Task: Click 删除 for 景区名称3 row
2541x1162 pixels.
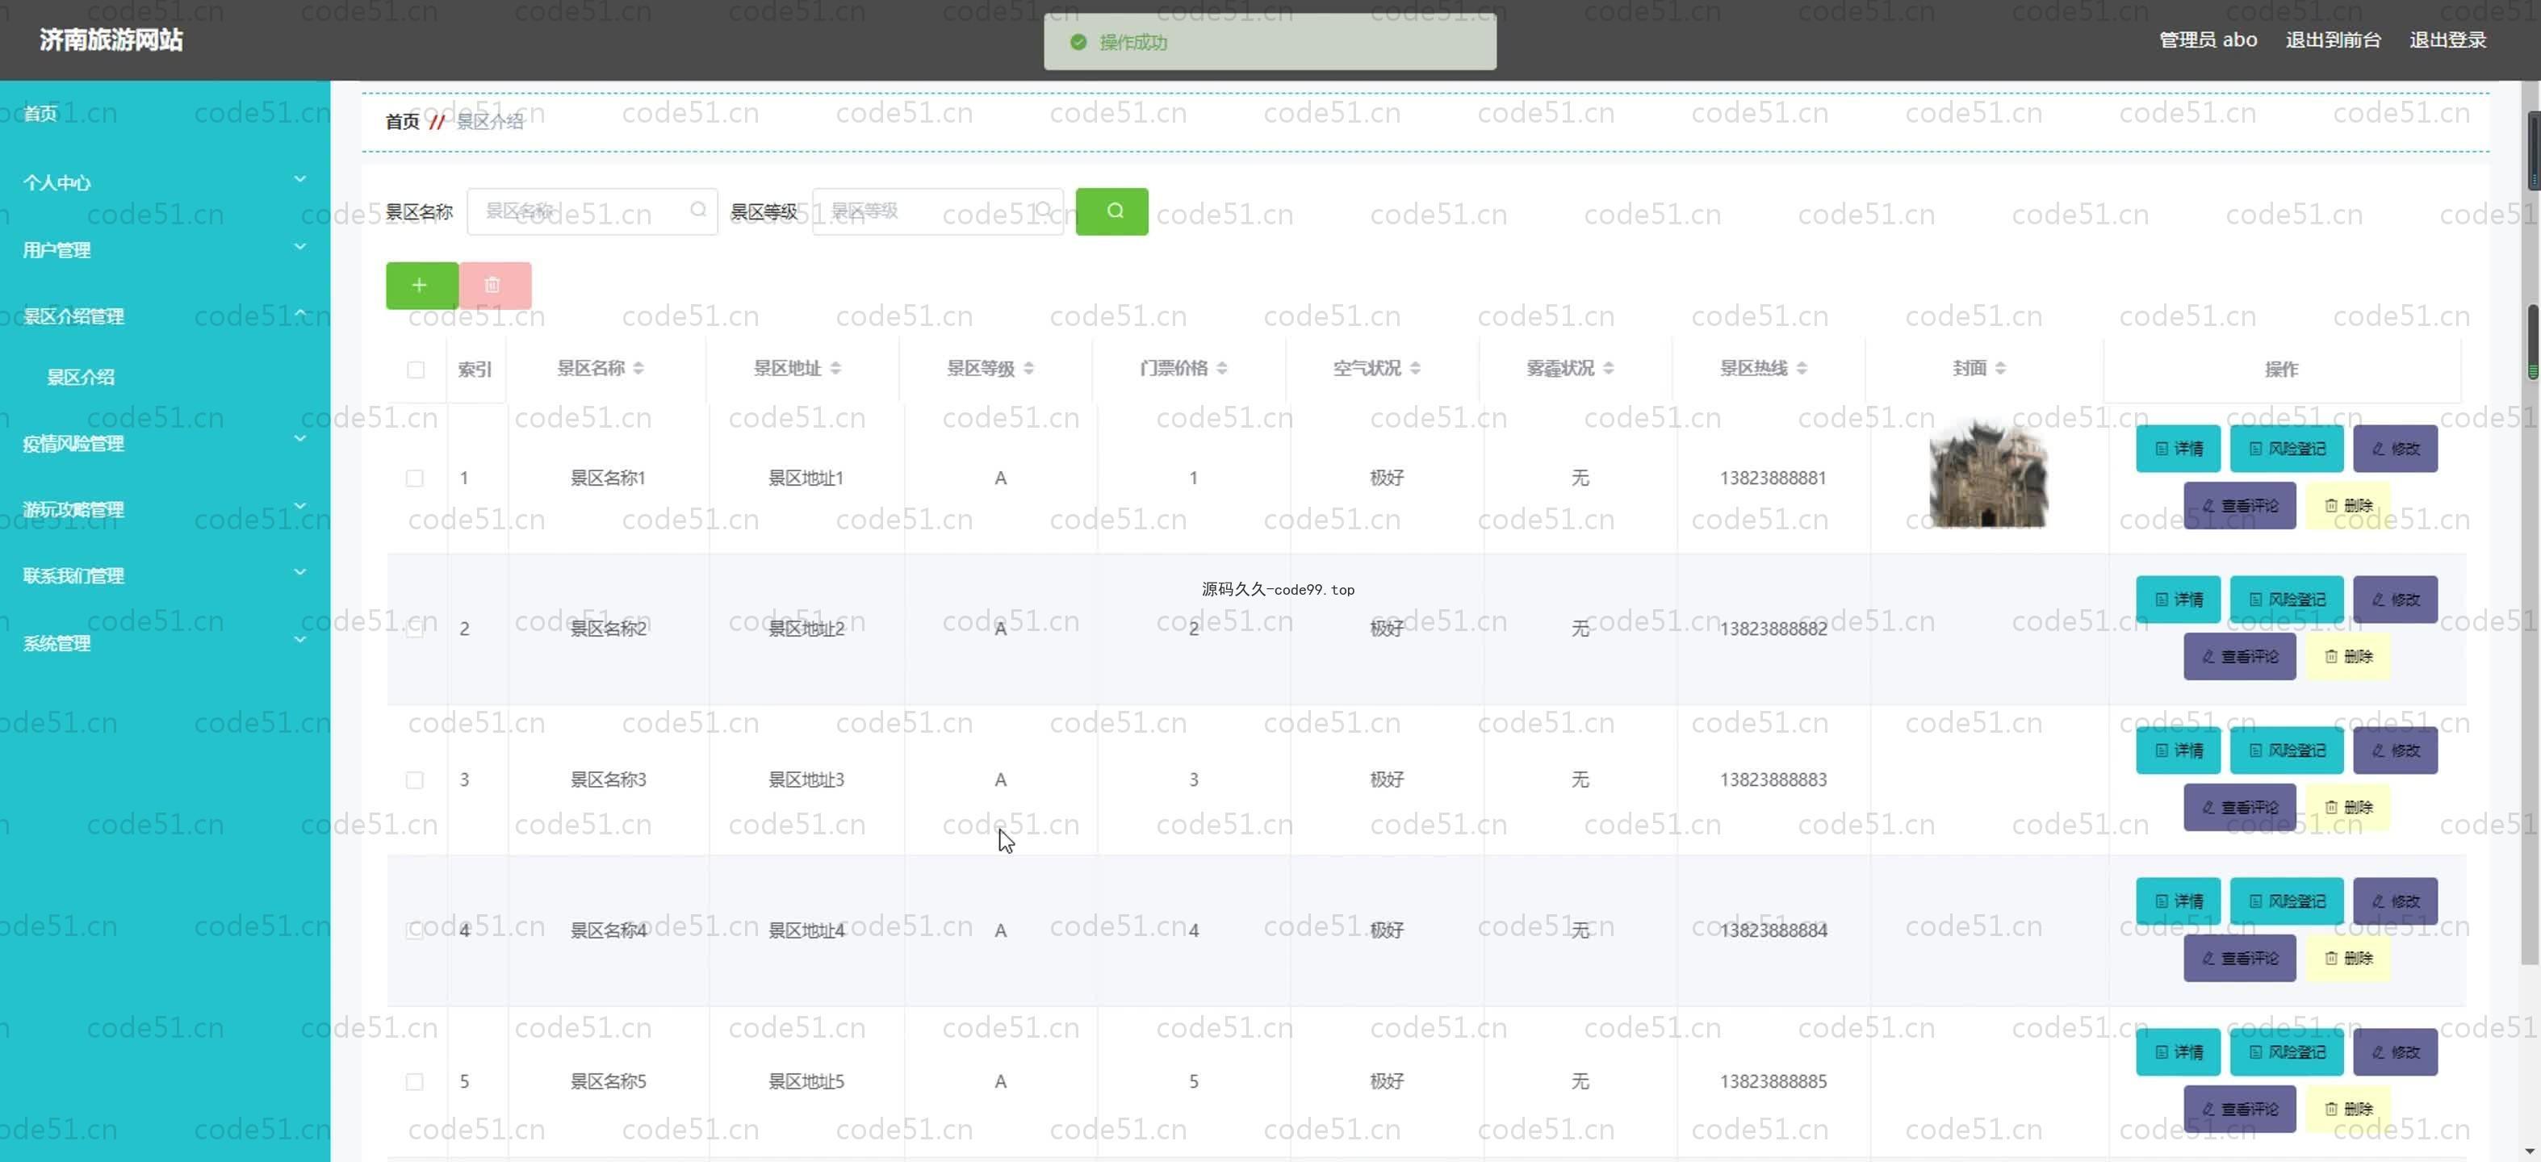Action: pyautogui.click(x=2347, y=807)
